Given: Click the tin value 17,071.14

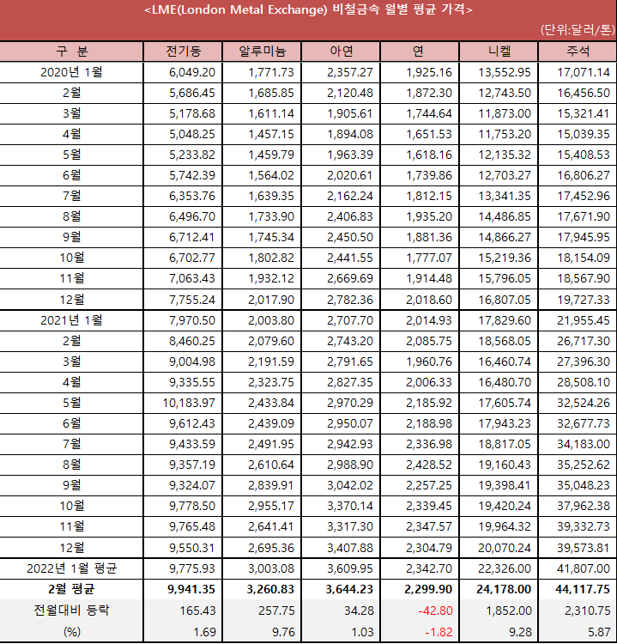Looking at the screenshot, I should [x=584, y=72].
